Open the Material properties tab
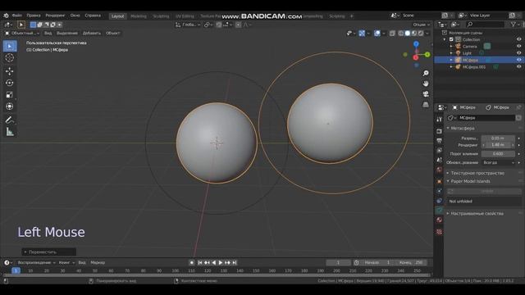Screen dimensions: 525x295 (x=440, y=220)
